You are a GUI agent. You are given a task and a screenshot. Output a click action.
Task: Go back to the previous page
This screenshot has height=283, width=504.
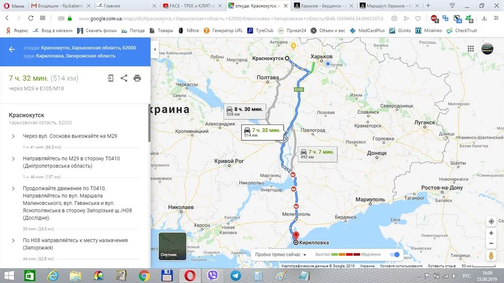tap(7, 18)
